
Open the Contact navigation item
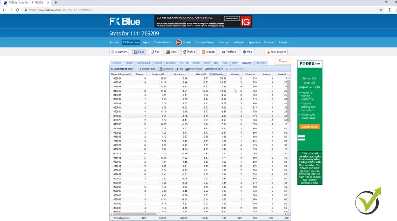pyautogui.click(x=269, y=42)
